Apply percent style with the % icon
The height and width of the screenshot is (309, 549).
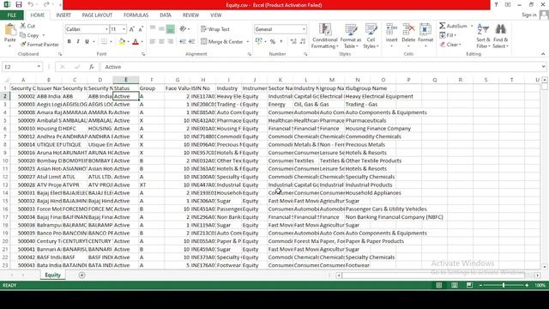273,42
